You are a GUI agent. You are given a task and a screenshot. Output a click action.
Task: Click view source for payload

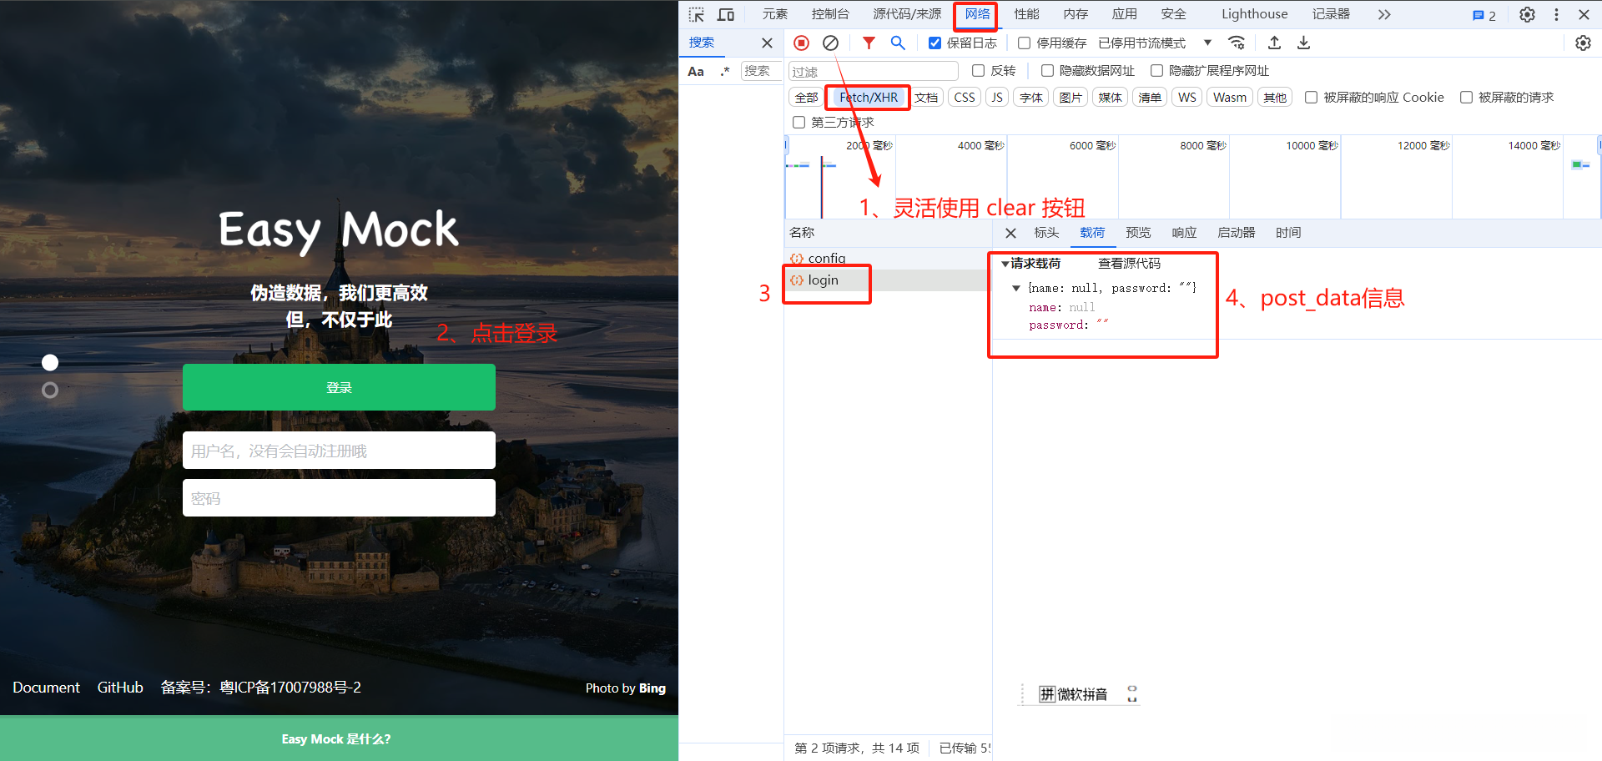(1129, 264)
